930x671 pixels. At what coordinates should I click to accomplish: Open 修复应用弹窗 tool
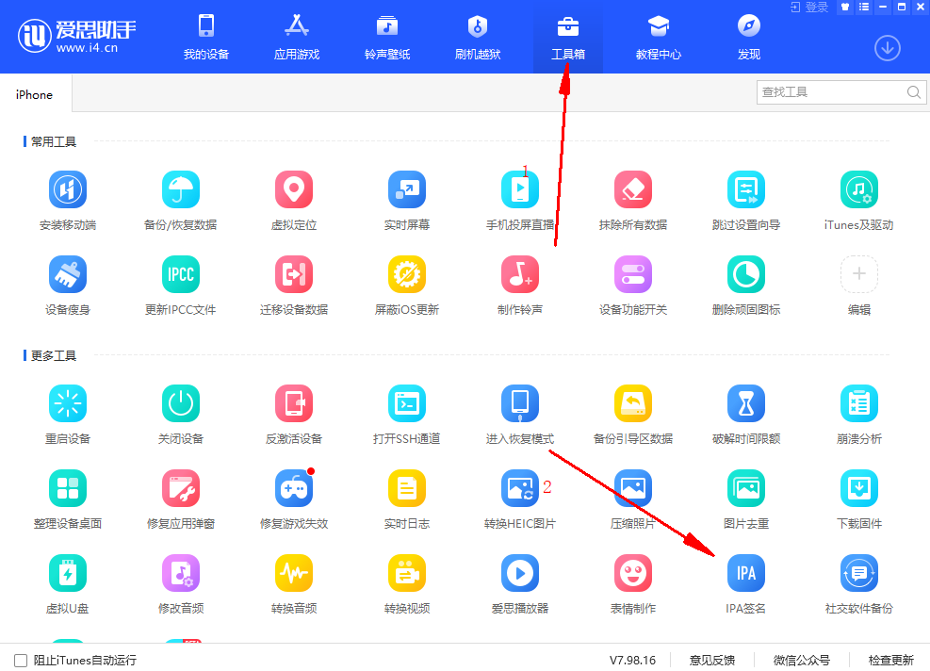click(x=181, y=489)
